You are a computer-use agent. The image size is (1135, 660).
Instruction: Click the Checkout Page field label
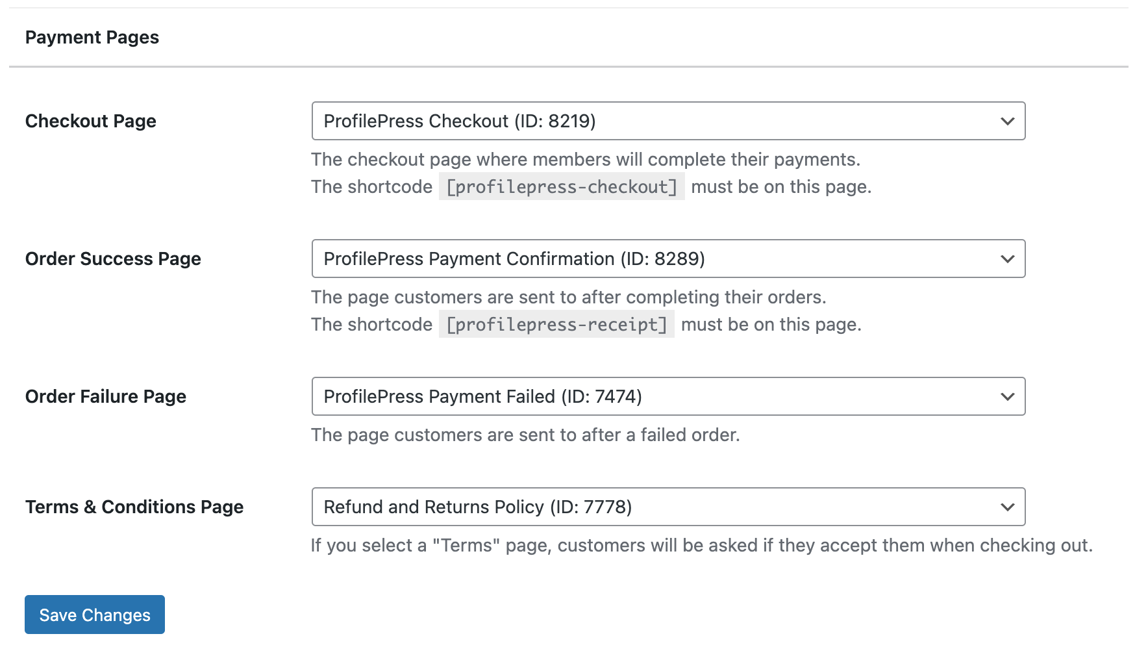[x=91, y=121]
